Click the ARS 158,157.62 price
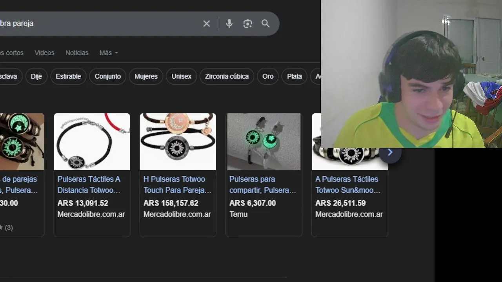 [x=171, y=203]
